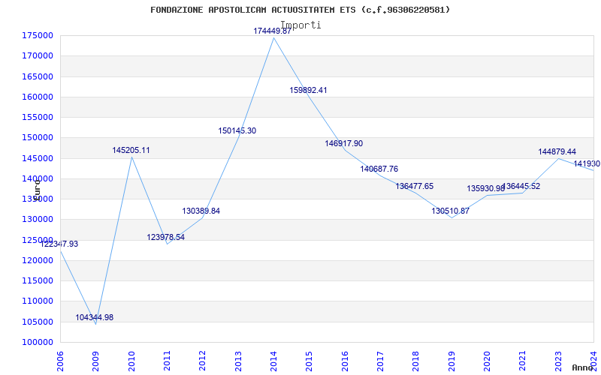Click the 2006 x-axis year label

[60, 361]
